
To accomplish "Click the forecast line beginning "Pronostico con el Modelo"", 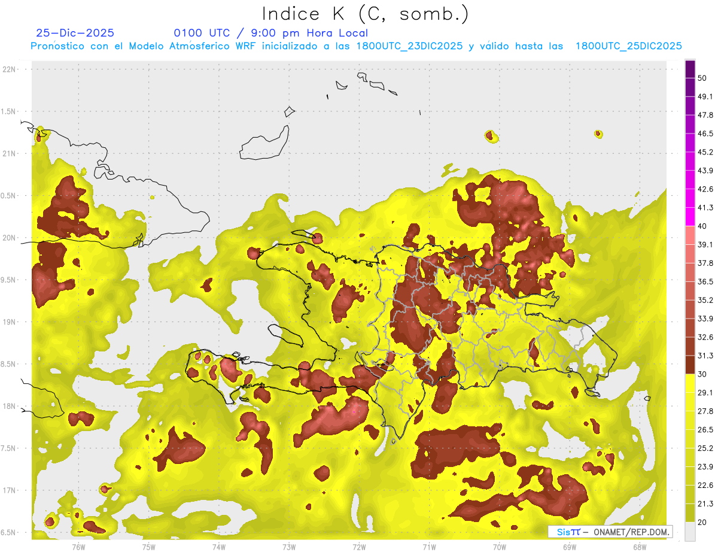I will coord(357,46).
